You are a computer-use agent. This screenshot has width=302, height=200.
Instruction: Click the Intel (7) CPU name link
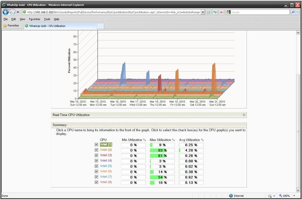pos(106,177)
